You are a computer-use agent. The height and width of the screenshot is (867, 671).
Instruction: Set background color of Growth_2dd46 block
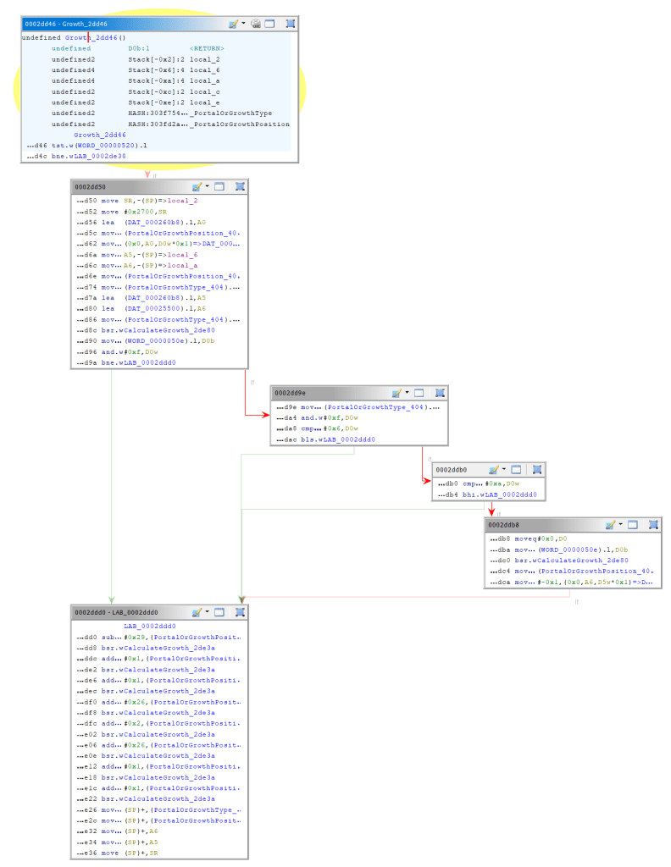click(235, 24)
